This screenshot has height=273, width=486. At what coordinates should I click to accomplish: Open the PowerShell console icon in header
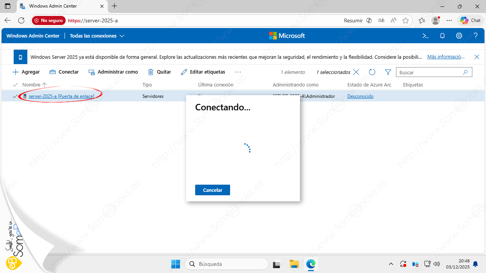426,36
